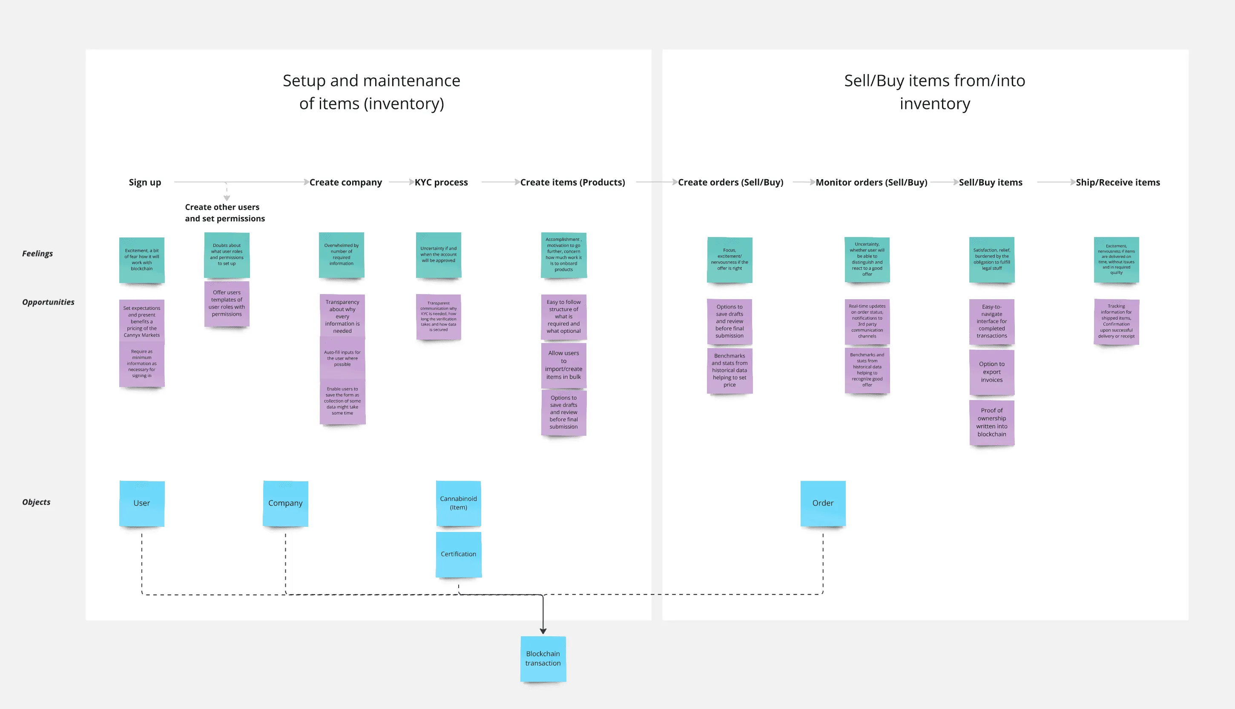Select the 'Create company' step heading
1235x709 pixels.
tap(345, 182)
